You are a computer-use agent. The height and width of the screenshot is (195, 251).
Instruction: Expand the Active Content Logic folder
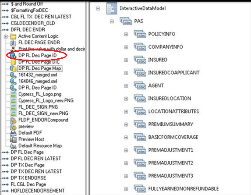6,37
